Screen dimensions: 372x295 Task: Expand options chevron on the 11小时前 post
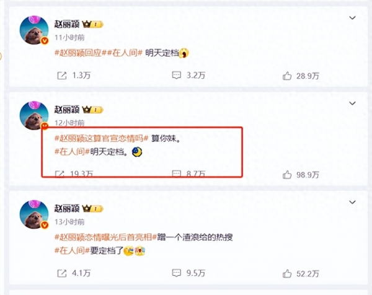click(353, 17)
